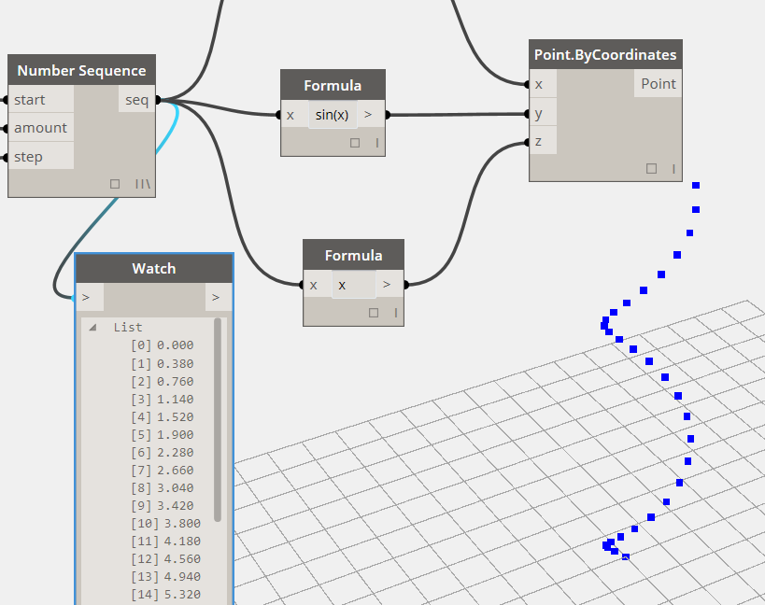The width and height of the screenshot is (765, 605).
Task: Click lacing icon on Point.ByCoordinates node
Action: click(x=673, y=169)
